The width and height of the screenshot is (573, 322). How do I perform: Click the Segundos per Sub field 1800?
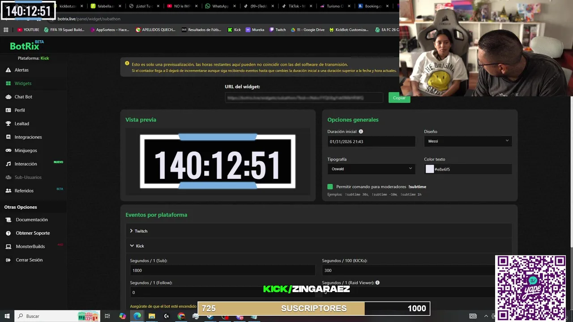pos(222,270)
